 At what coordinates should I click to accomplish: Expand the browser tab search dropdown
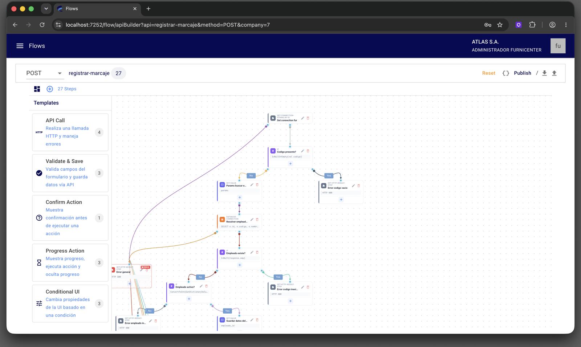coord(46,9)
